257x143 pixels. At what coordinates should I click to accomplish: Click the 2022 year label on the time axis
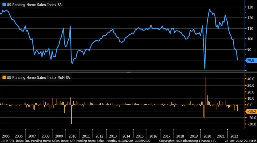coord(234,136)
